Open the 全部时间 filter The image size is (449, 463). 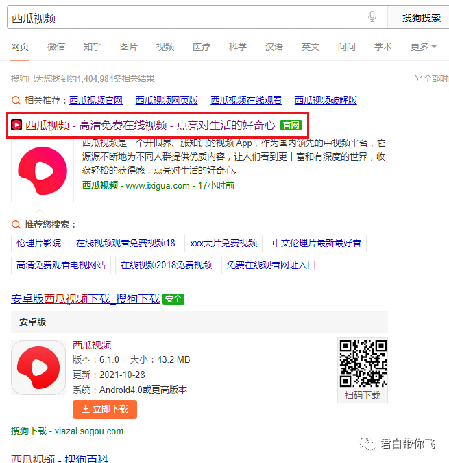(432, 79)
